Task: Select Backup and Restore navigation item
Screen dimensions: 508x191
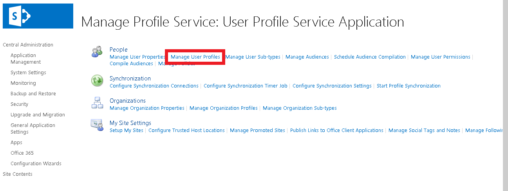Action: 33,94
